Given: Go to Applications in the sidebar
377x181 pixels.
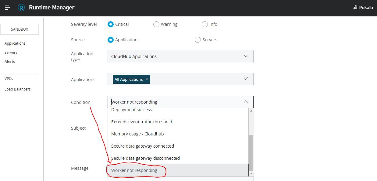Looking at the screenshot, I should click(15, 43).
